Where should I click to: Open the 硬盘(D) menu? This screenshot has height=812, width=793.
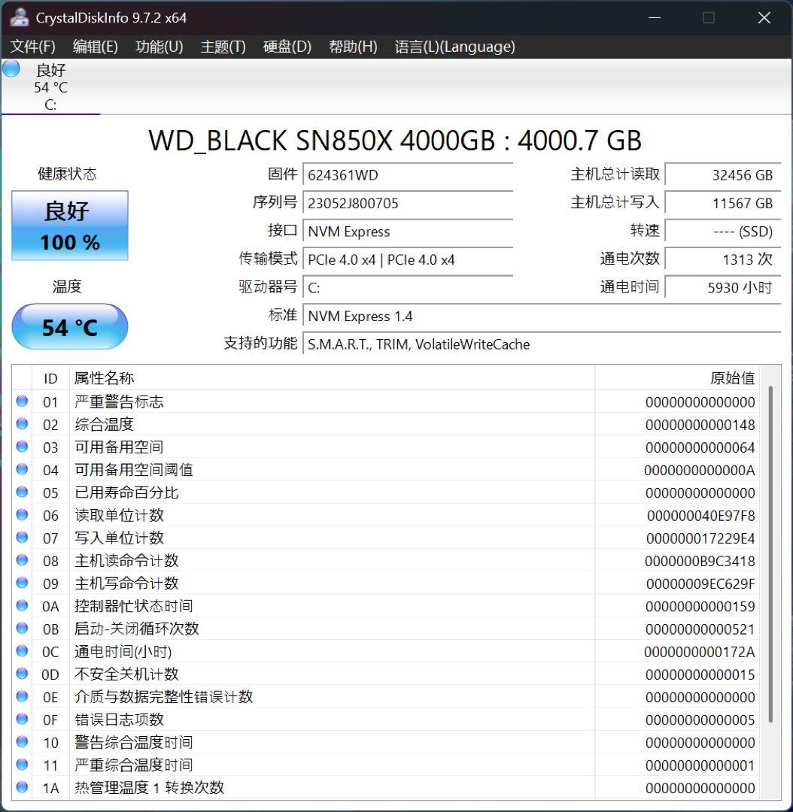coord(287,46)
